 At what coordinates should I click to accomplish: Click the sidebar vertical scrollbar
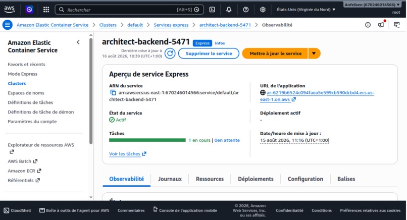tap(91, 91)
